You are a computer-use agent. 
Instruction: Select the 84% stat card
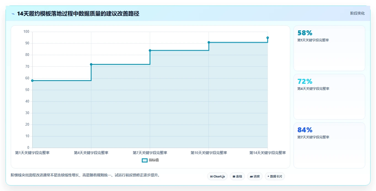pyautogui.click(x=329, y=145)
